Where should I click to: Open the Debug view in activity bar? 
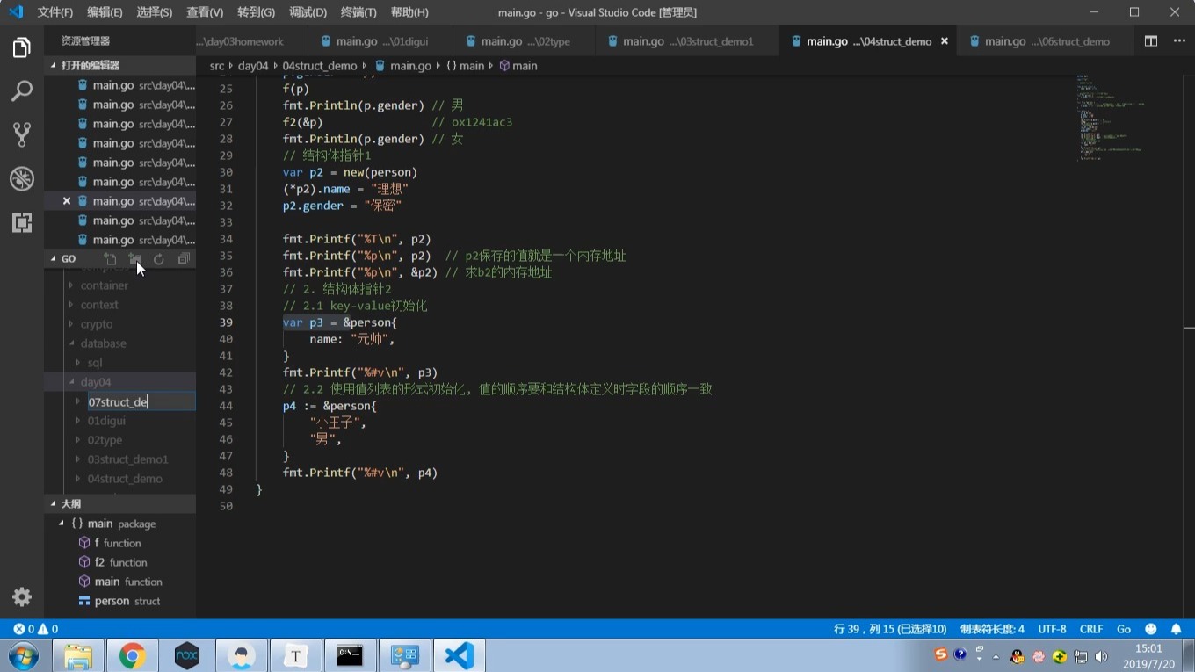click(22, 178)
